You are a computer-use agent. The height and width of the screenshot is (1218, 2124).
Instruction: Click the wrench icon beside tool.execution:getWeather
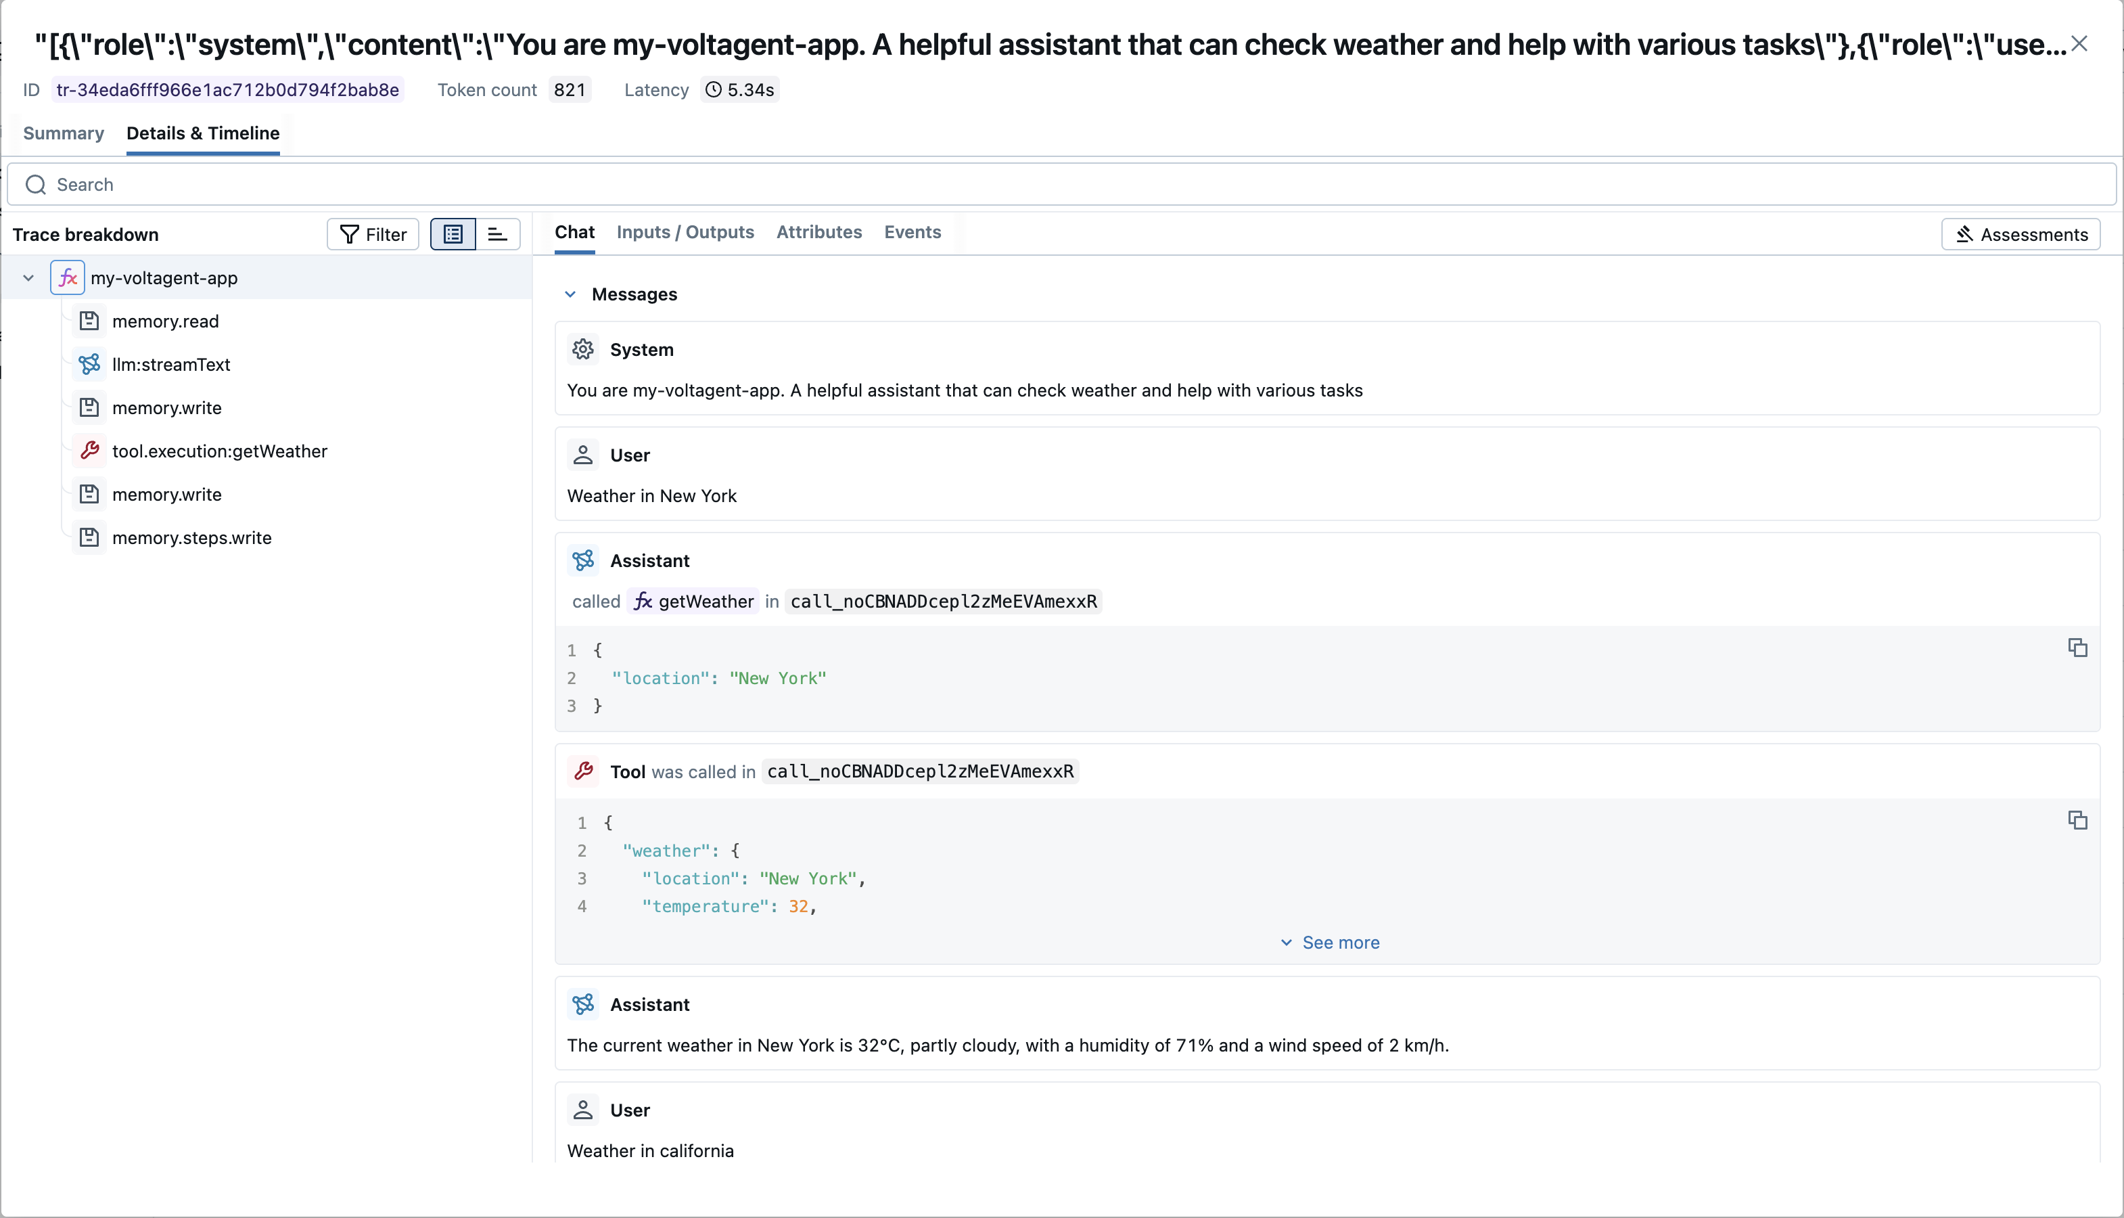click(x=91, y=450)
